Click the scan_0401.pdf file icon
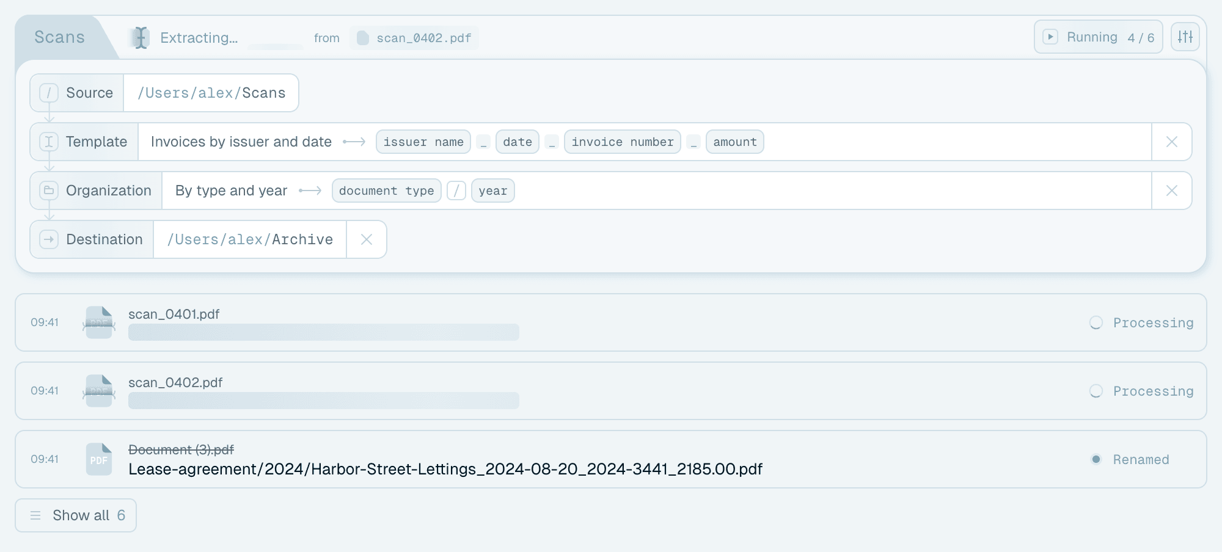 click(99, 322)
